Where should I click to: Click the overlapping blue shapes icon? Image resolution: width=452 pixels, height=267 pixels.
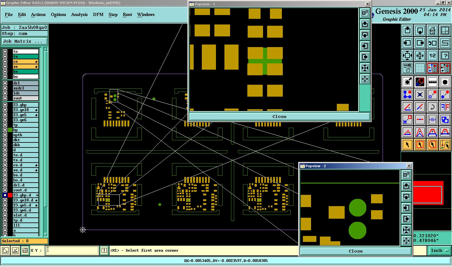445,120
